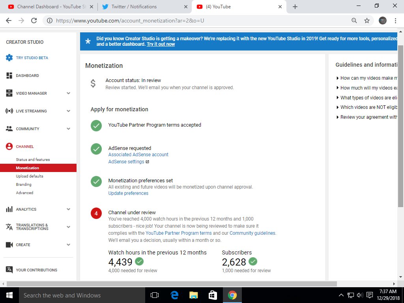Click the Video Manager sidebar icon

pos(9,93)
